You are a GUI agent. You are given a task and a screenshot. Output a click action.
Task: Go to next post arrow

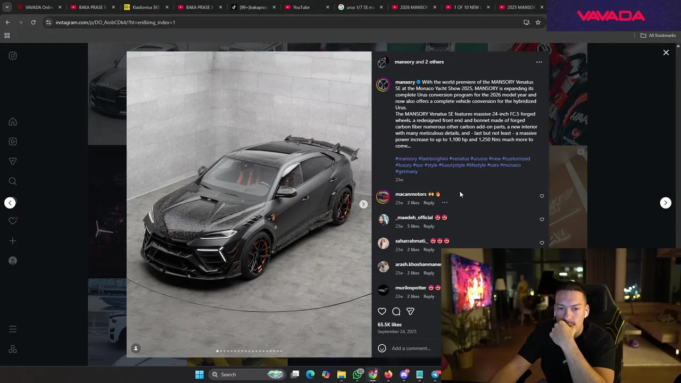(666, 203)
